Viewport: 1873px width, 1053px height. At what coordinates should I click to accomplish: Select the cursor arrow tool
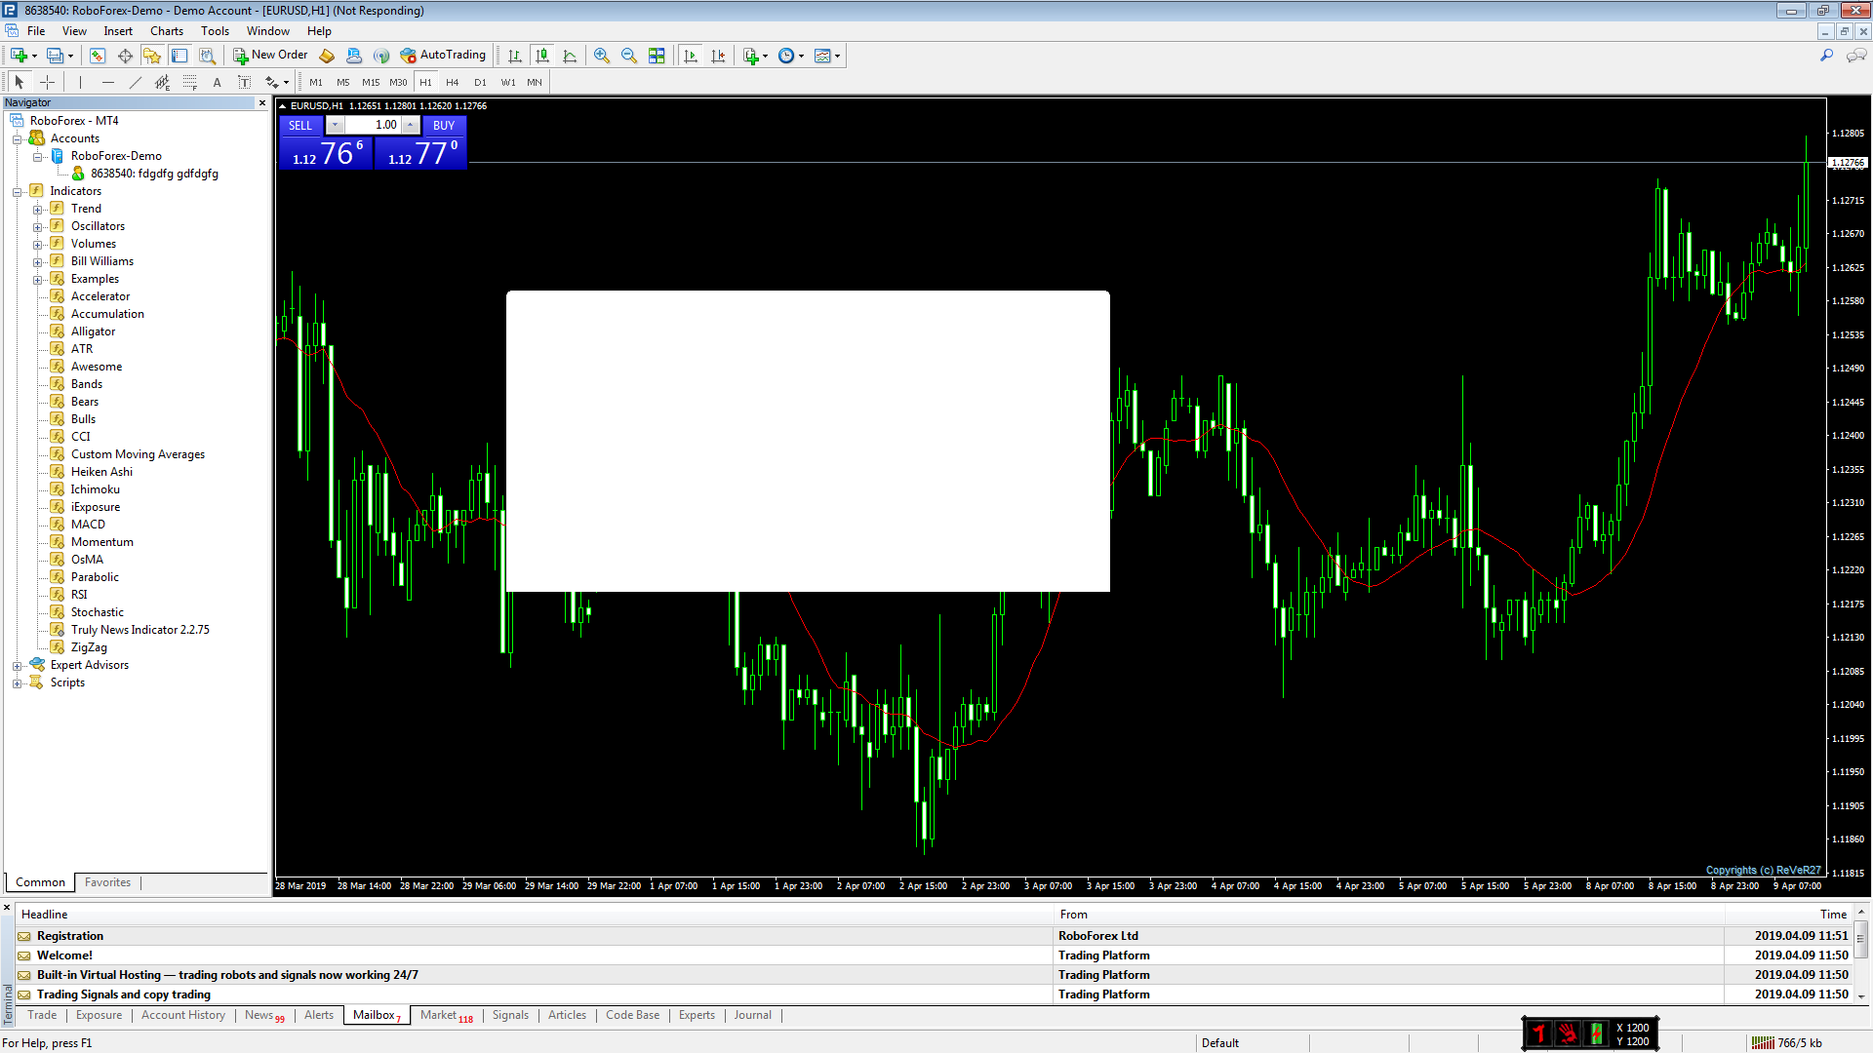tap(19, 82)
